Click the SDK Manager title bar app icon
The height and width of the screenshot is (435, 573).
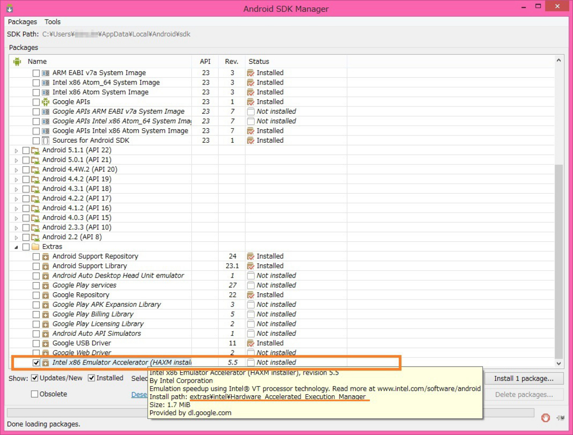point(10,8)
